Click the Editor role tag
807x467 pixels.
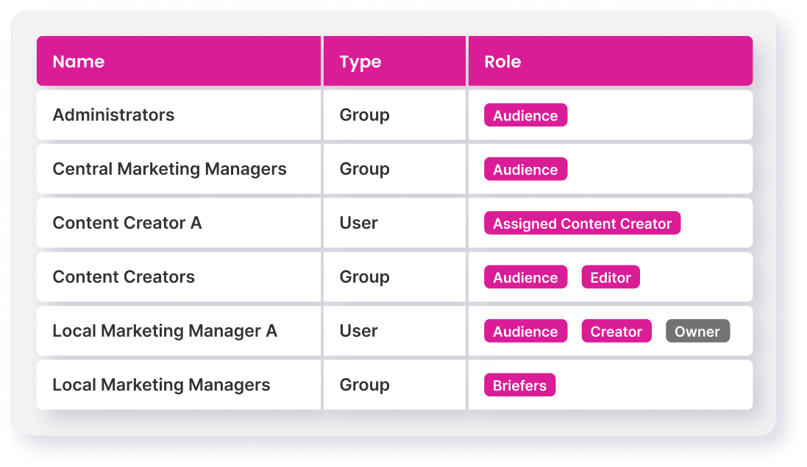pos(611,278)
